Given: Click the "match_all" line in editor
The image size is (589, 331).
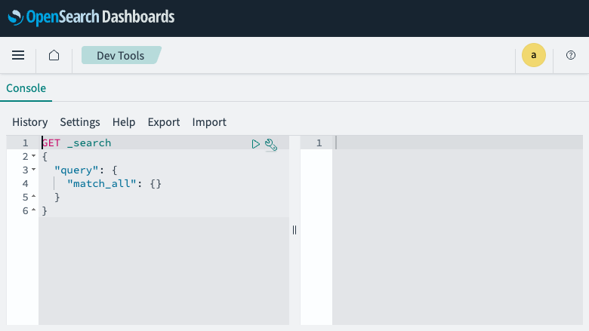Looking at the screenshot, I should click(114, 184).
